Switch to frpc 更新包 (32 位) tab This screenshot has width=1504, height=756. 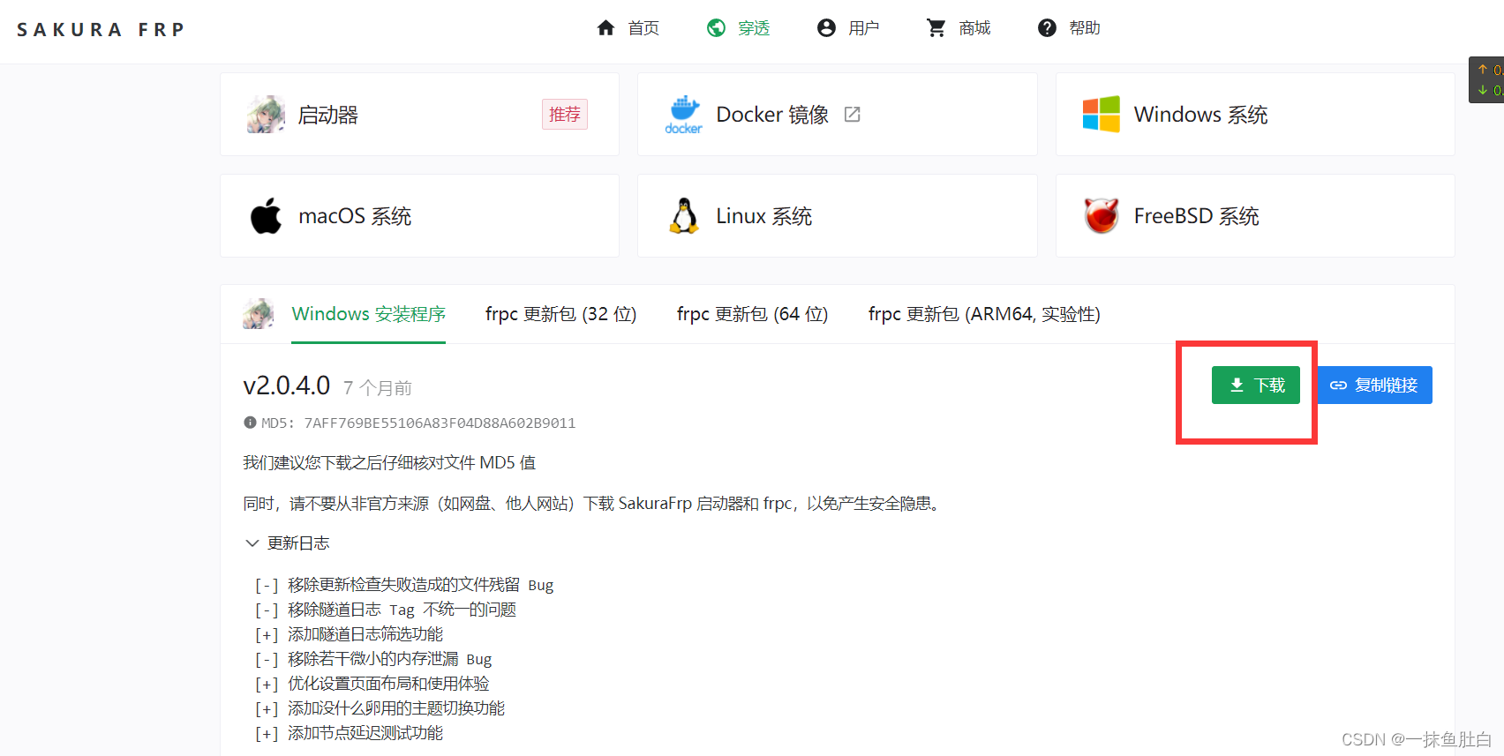point(561,314)
